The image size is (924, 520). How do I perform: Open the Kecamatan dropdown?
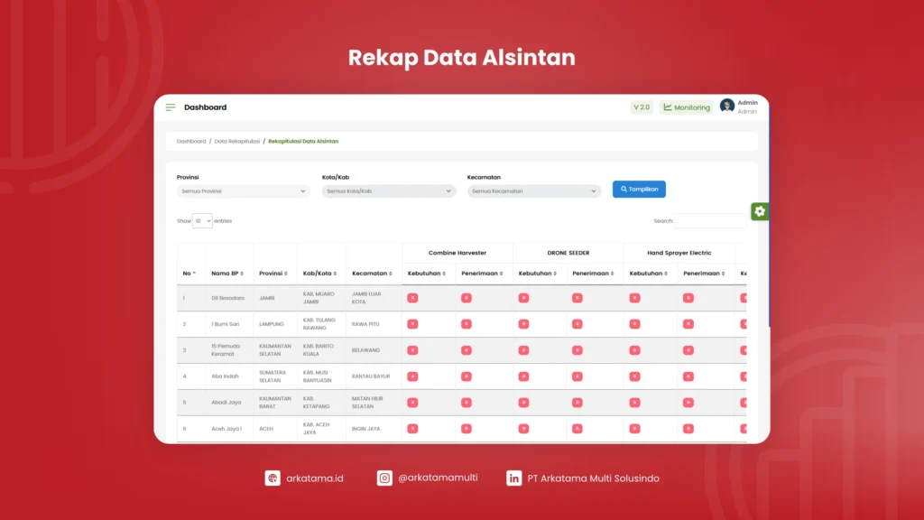[x=534, y=191]
